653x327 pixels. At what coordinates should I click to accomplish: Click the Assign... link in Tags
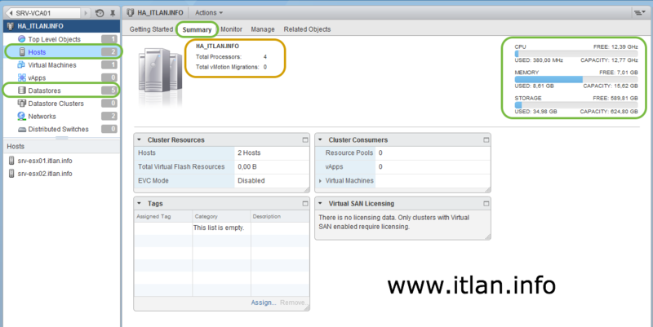(x=263, y=303)
